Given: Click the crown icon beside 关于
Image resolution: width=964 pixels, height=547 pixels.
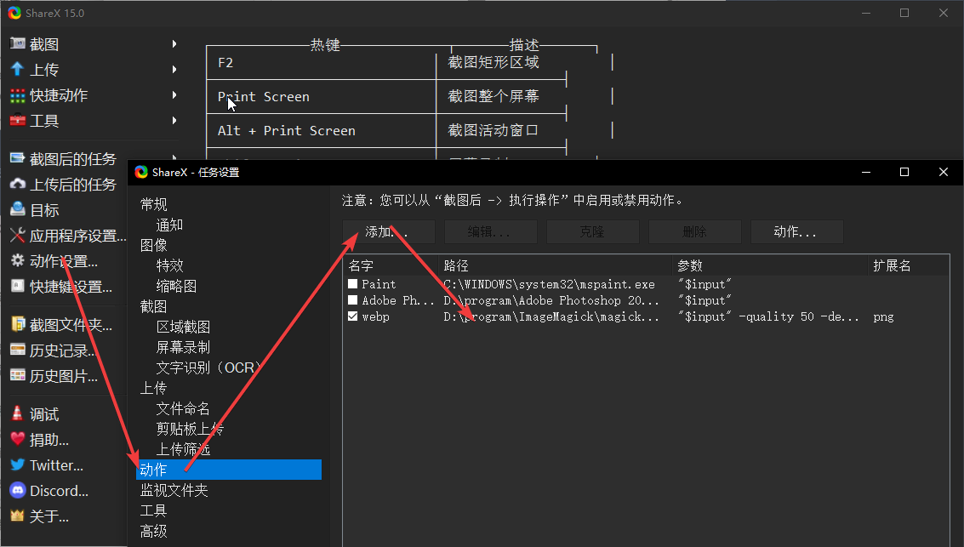Looking at the screenshot, I should point(17,516).
